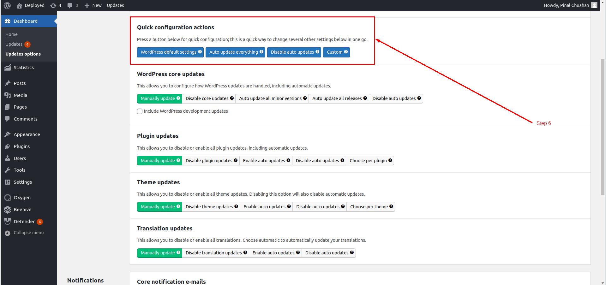Click the page vertical scrollbar
Screen dimensions: 606x285
(x=603, y=126)
